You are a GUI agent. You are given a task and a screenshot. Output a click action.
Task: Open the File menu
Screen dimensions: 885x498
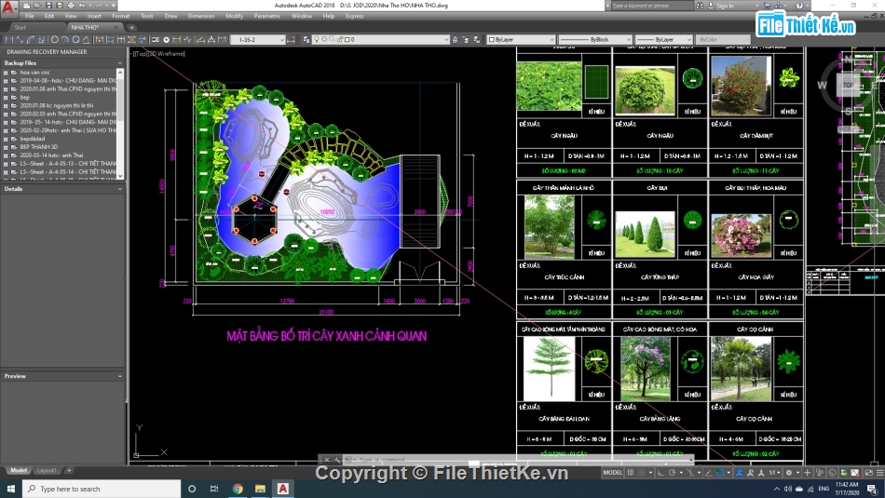30,17
